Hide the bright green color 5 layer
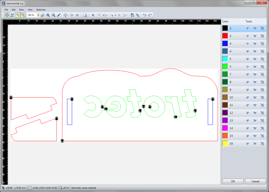The height and width of the screenshot is (192, 269). pos(247,67)
